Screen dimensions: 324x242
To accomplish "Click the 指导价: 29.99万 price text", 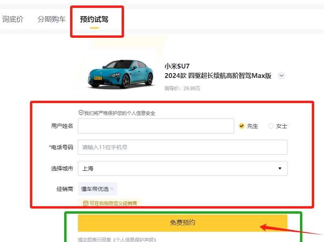I will click(x=182, y=89).
